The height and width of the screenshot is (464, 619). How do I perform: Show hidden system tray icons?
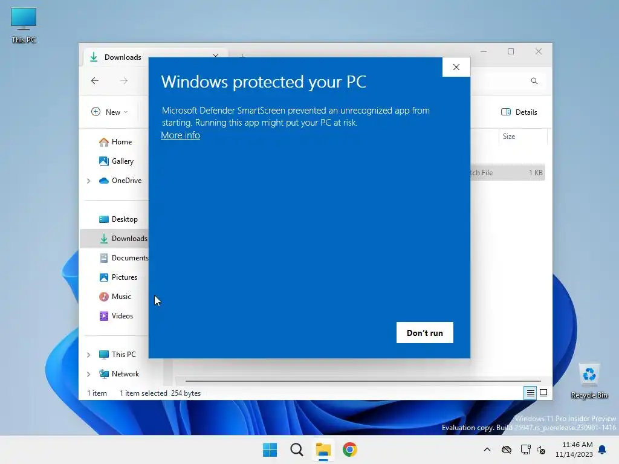(487, 449)
